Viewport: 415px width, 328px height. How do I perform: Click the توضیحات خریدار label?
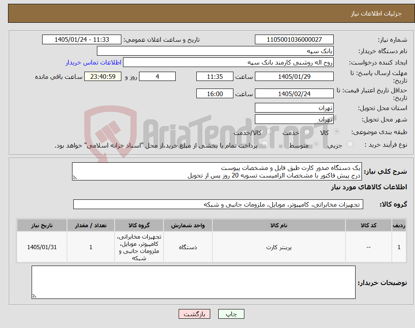point(383,283)
